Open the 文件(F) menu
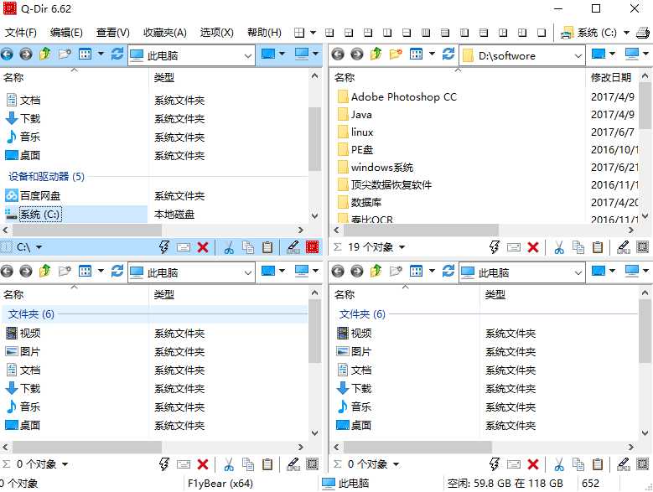653x492 pixels. pos(20,33)
